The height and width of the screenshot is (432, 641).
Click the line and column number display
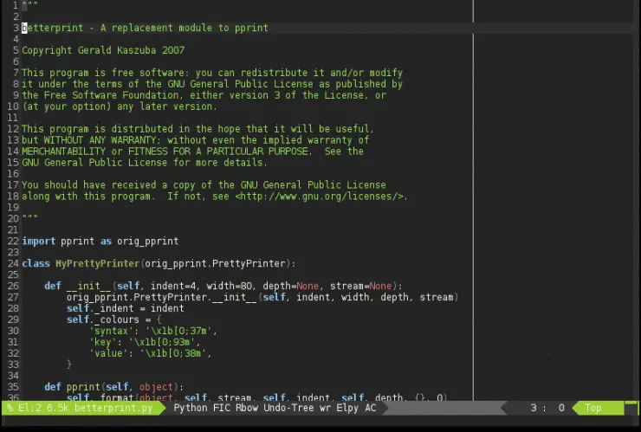(547, 408)
